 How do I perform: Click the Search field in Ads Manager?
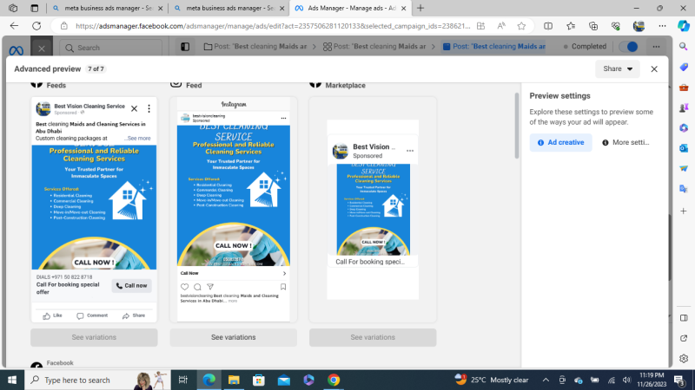(111, 48)
